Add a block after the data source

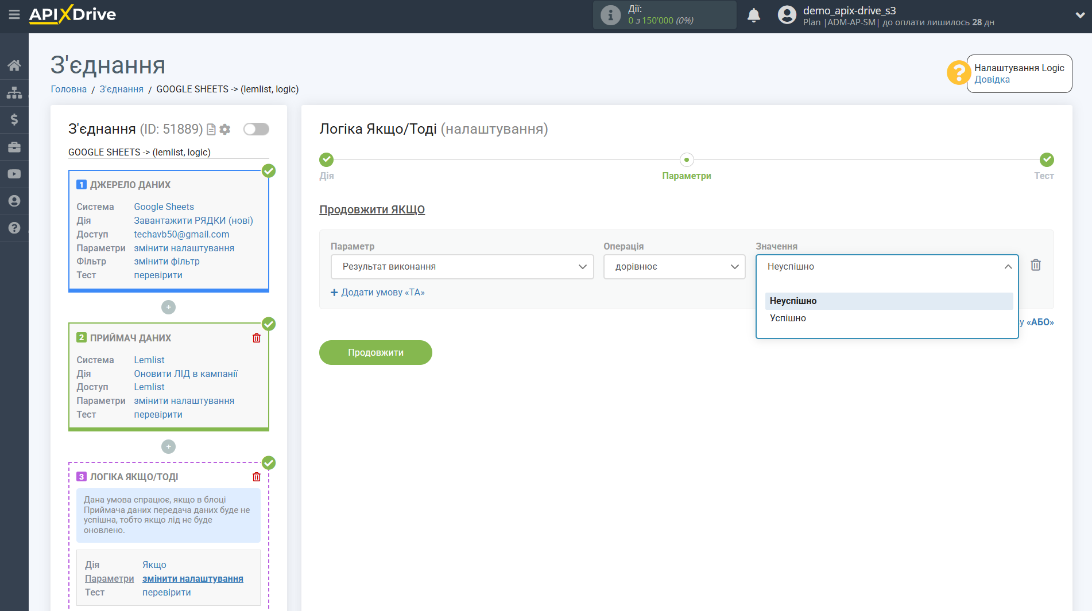[168, 308]
